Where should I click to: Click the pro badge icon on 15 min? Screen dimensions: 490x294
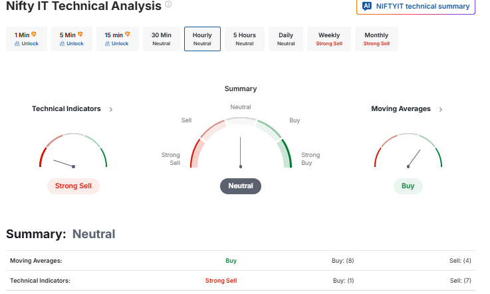click(x=128, y=34)
